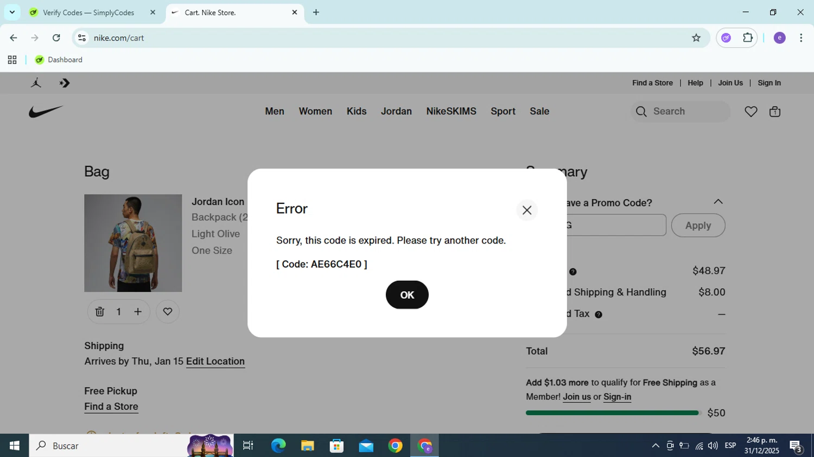Click the Buscar taskbar search box

132,446
